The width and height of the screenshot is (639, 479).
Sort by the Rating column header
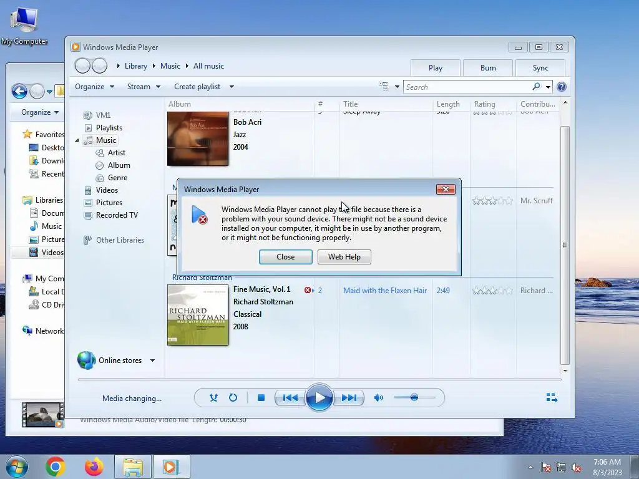pos(484,104)
